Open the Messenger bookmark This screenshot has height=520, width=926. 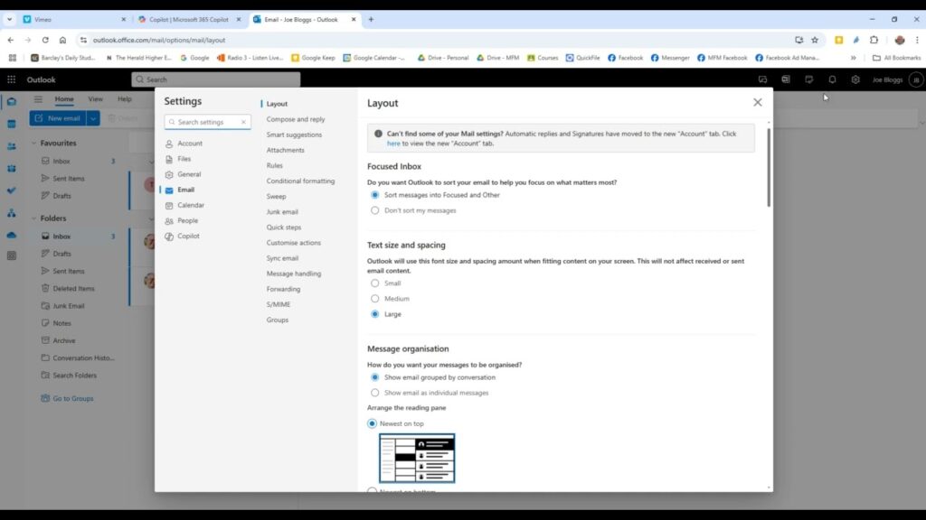670,58
